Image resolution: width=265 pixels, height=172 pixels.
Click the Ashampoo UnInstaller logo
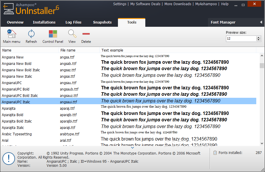(x=31, y=9)
